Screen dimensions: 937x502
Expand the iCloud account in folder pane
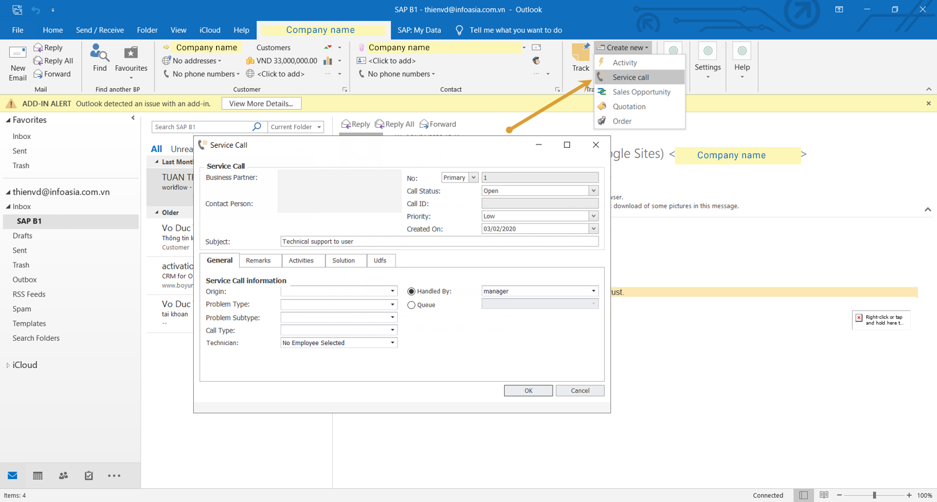tap(8, 365)
